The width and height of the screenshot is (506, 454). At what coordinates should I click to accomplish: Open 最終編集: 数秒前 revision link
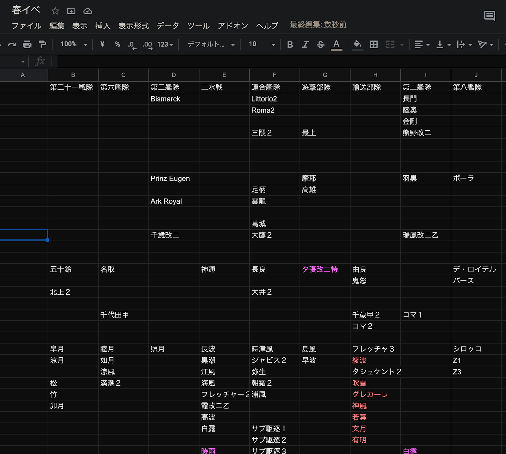point(318,25)
